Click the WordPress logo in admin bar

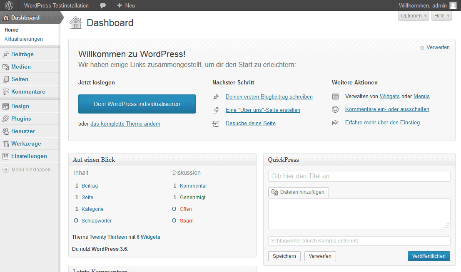coord(9,5)
